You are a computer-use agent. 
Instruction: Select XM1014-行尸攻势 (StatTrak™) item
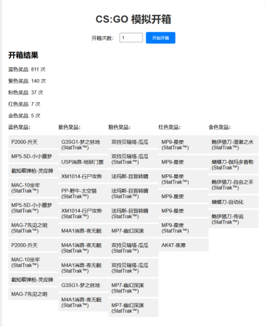click(x=83, y=213)
